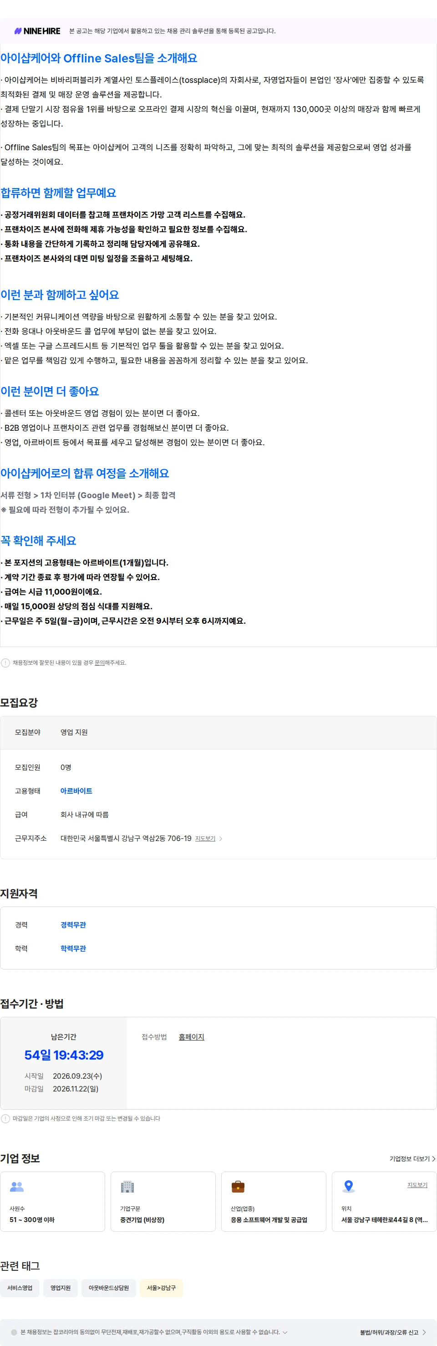Click the 급여는 시급 11,000원이에요 line

51,592
